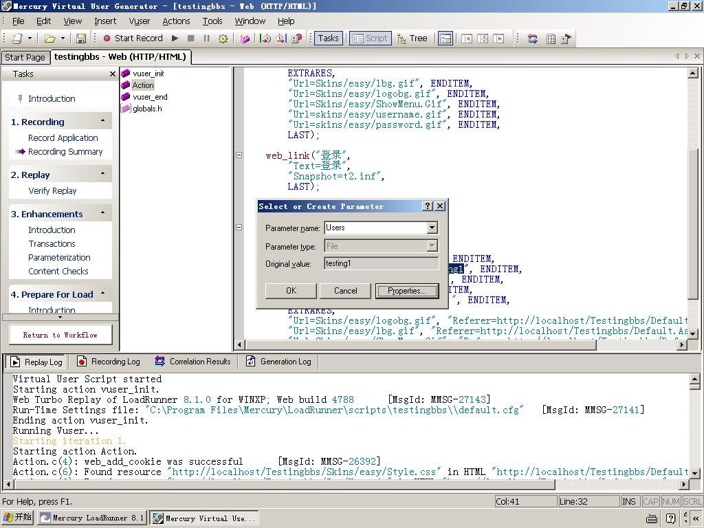Viewport: 704px width, 528px height.
Task: Collapse the 4. Prepare For Load section
Action: coord(103,294)
